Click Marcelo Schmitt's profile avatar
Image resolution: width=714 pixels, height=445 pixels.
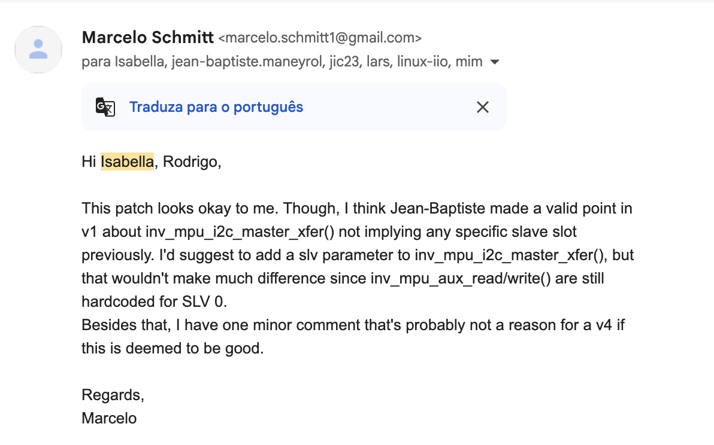(x=38, y=50)
